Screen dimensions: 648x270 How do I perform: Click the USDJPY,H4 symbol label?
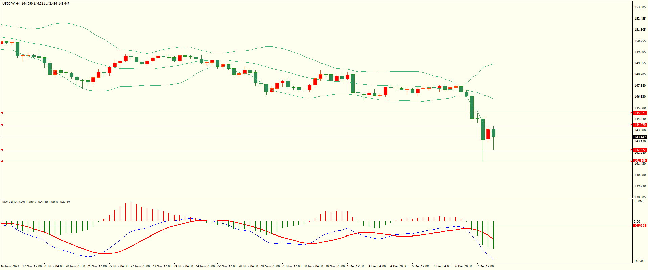tap(11, 4)
